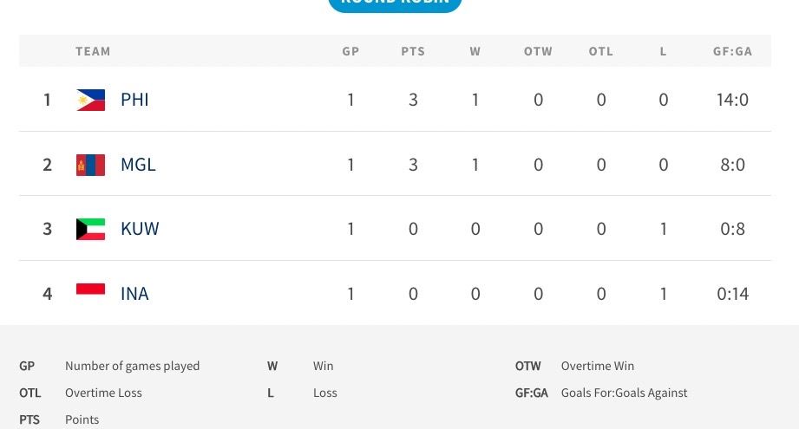
Task: Click INA's 0:14 goals score
Action: (732, 294)
